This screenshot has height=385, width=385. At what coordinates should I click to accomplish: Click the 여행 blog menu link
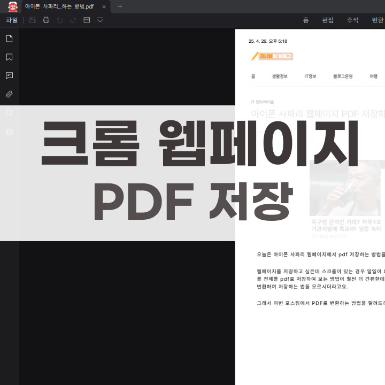tap(373, 76)
